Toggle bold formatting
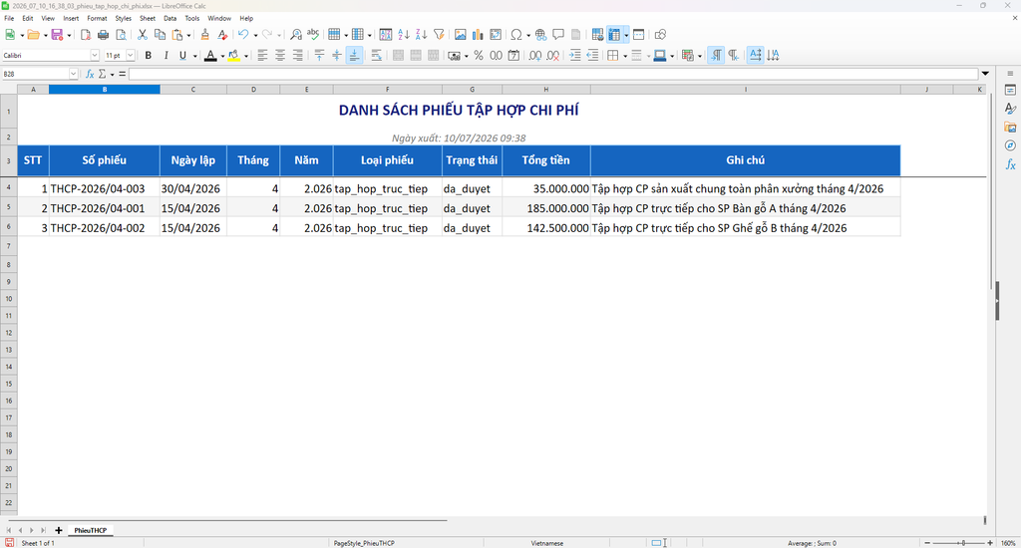 [x=149, y=56]
